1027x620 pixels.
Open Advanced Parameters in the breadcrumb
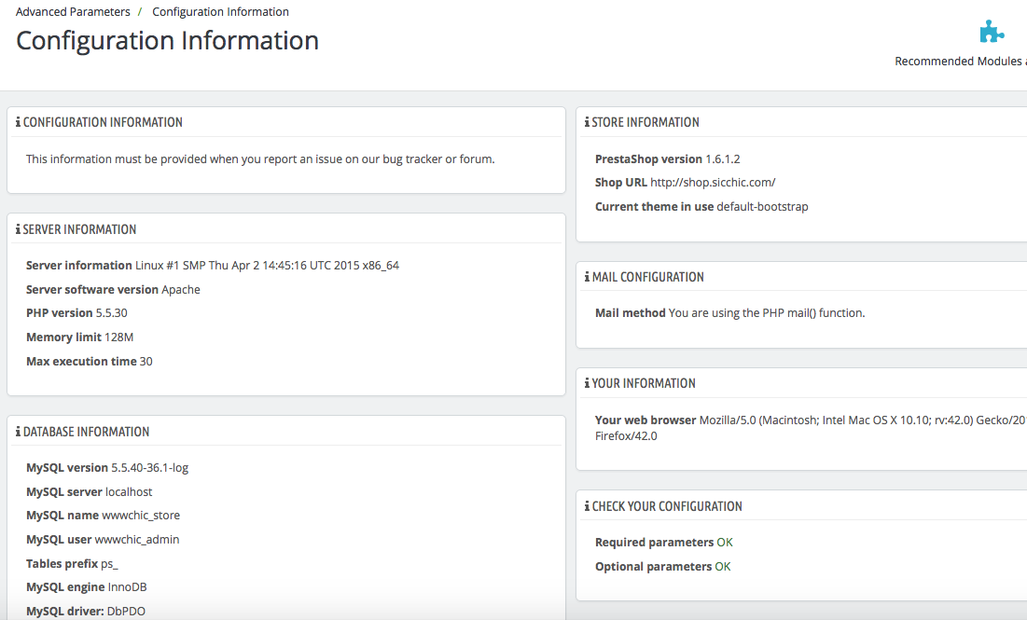pos(73,12)
